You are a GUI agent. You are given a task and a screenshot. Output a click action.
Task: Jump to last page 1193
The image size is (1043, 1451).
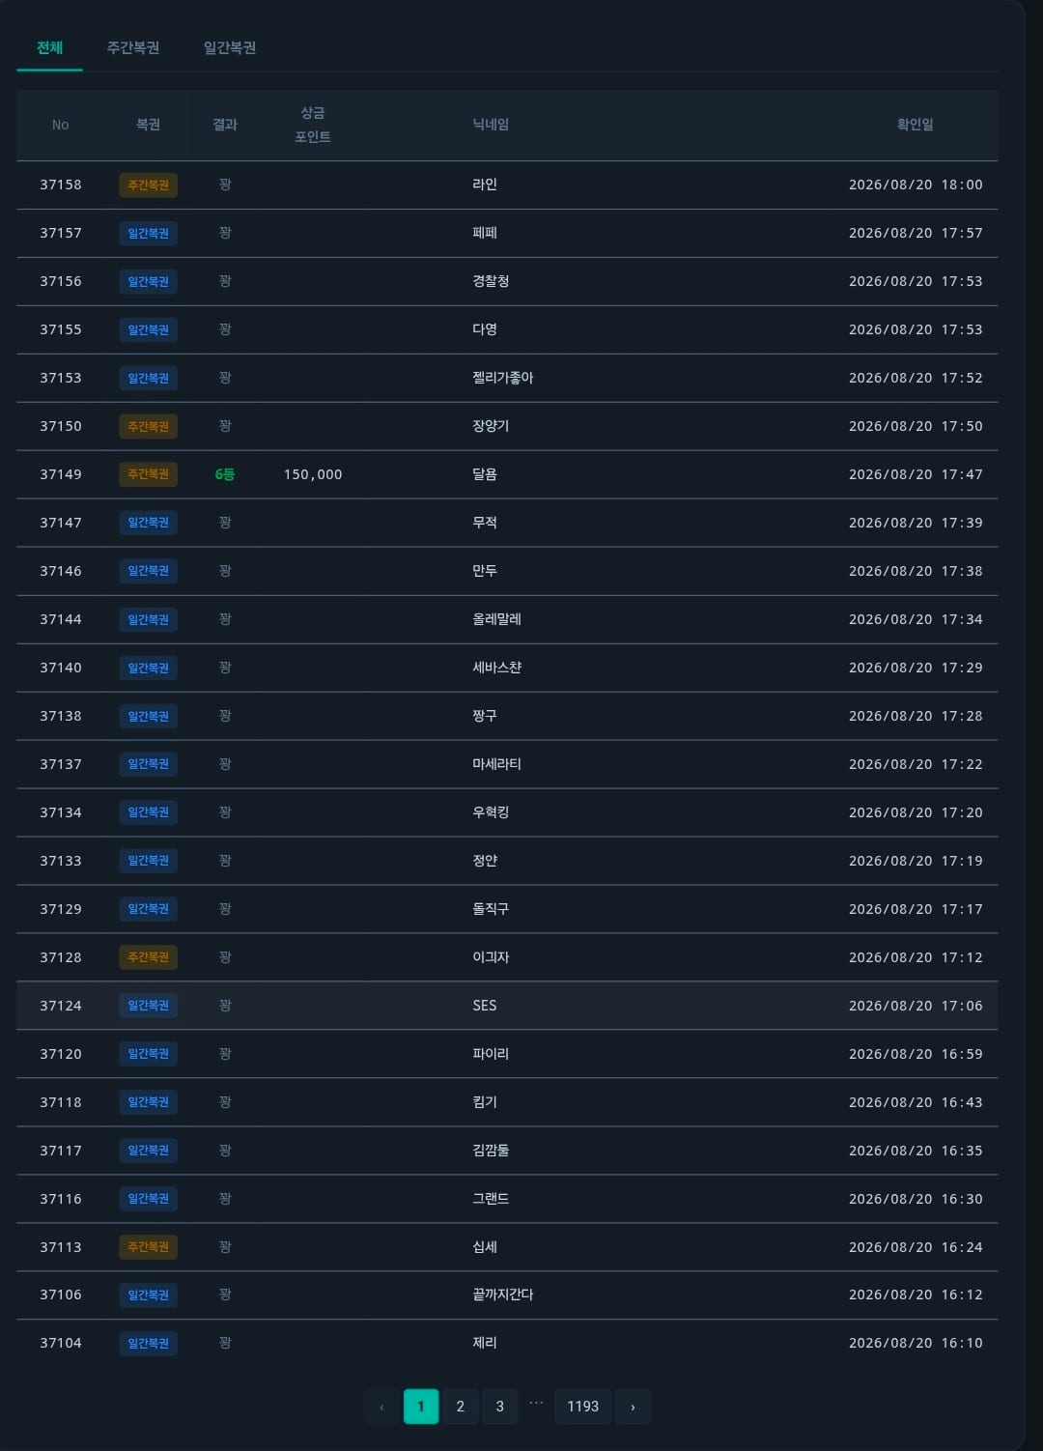(582, 1407)
